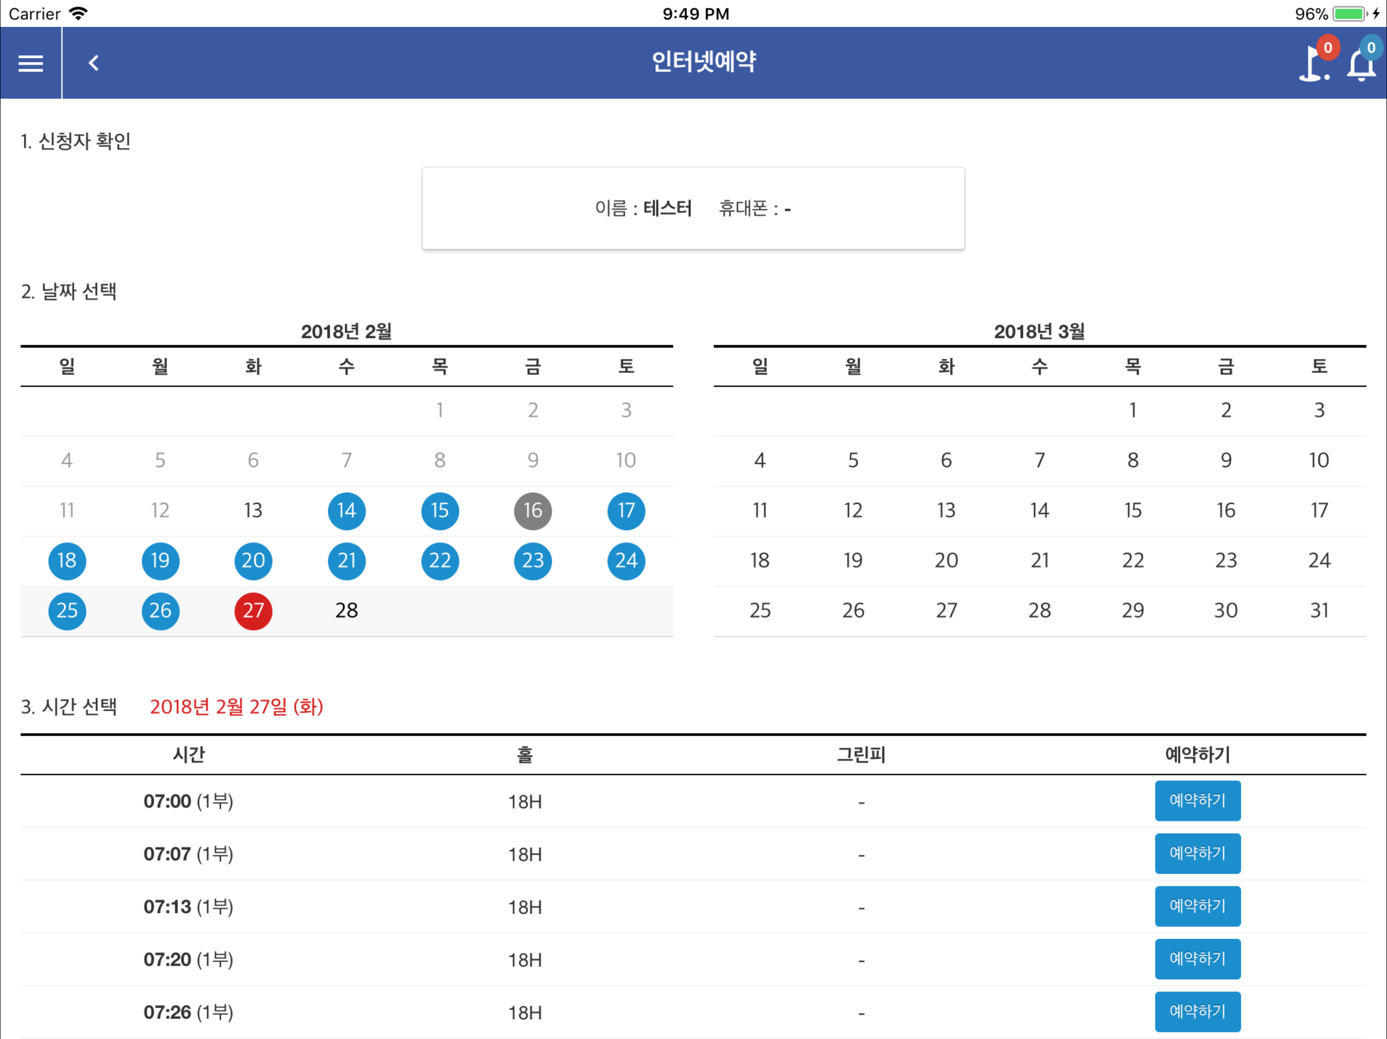Click the 3. 시간 선택 heading
Viewport: 1387px width, 1039px height.
click(x=69, y=706)
